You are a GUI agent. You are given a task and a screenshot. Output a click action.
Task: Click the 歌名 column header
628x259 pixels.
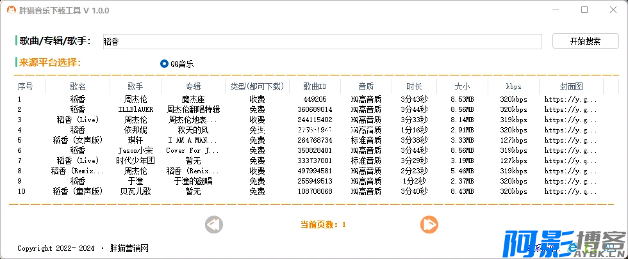tap(78, 86)
